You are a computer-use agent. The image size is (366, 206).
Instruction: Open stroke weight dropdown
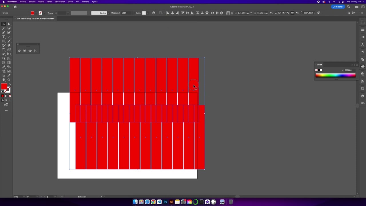[x=68, y=13]
